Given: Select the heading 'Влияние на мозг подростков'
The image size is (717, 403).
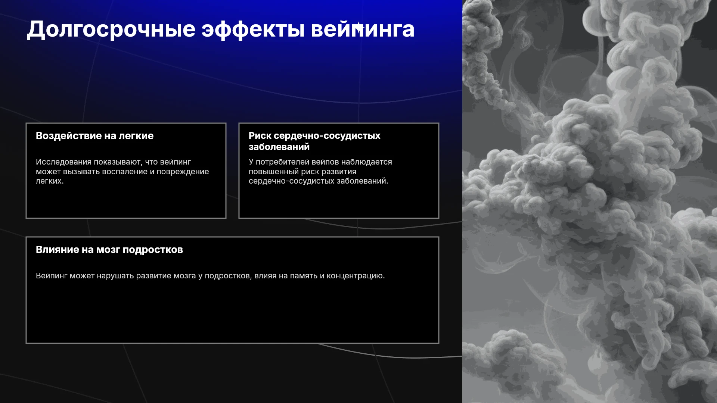Looking at the screenshot, I should [109, 250].
